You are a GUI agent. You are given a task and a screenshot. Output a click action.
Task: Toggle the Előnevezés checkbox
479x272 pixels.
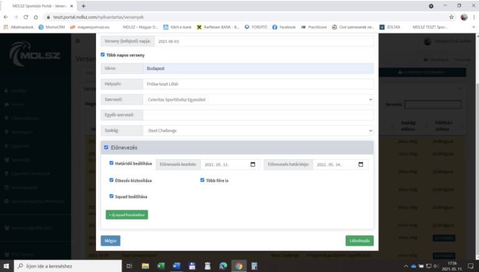[106, 147]
